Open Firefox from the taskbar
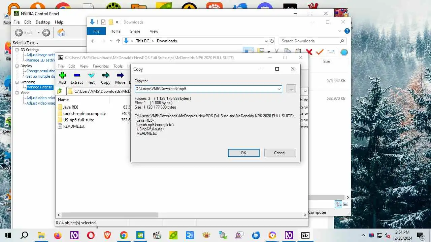This screenshot has height=242, width=431. click(x=58, y=235)
